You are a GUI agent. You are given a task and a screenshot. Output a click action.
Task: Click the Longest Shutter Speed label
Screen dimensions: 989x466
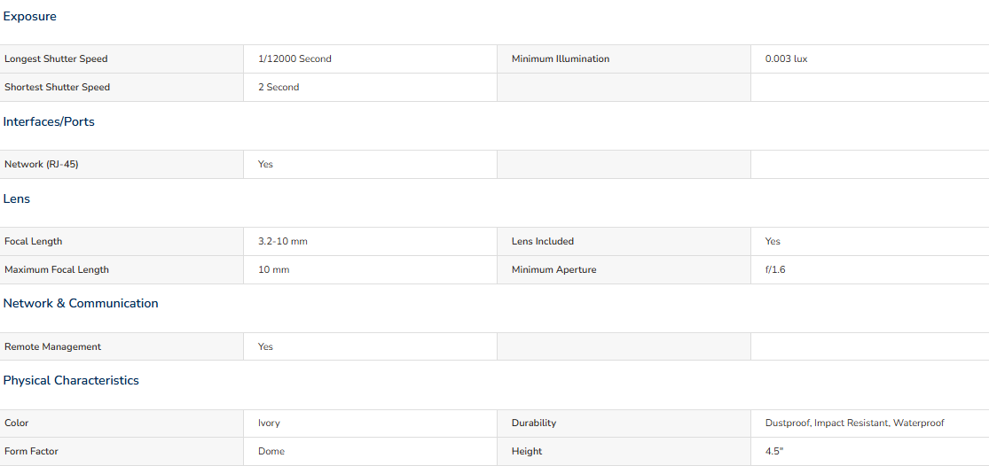[56, 59]
